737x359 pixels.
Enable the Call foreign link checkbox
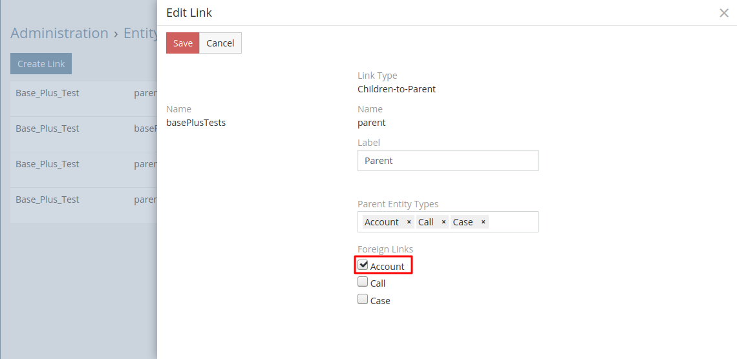click(x=363, y=282)
